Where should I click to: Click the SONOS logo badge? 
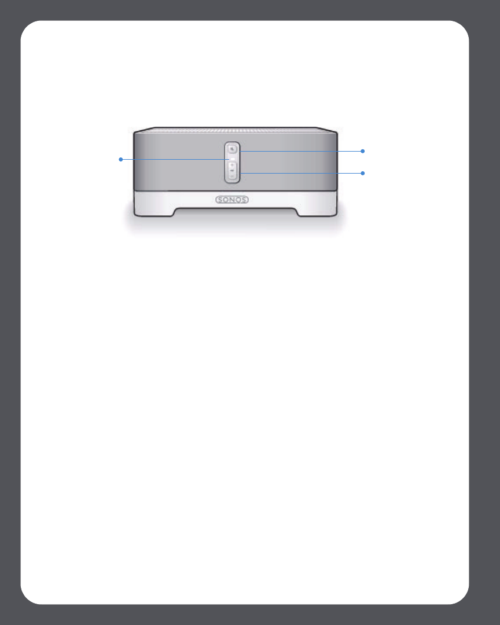pos(232,200)
